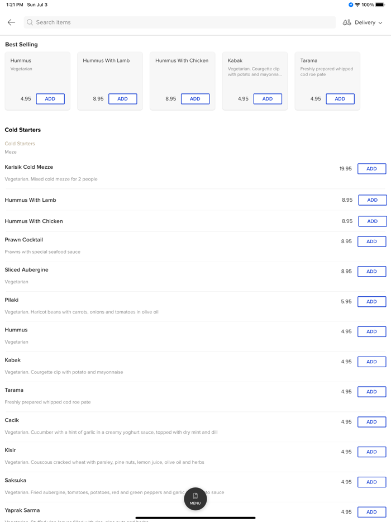This screenshot has height=522, width=391.
Task: Type in the Search items field
Action: [x=179, y=22]
